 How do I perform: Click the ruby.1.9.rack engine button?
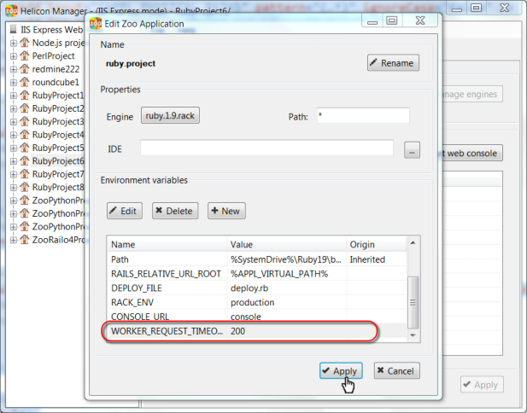171,115
